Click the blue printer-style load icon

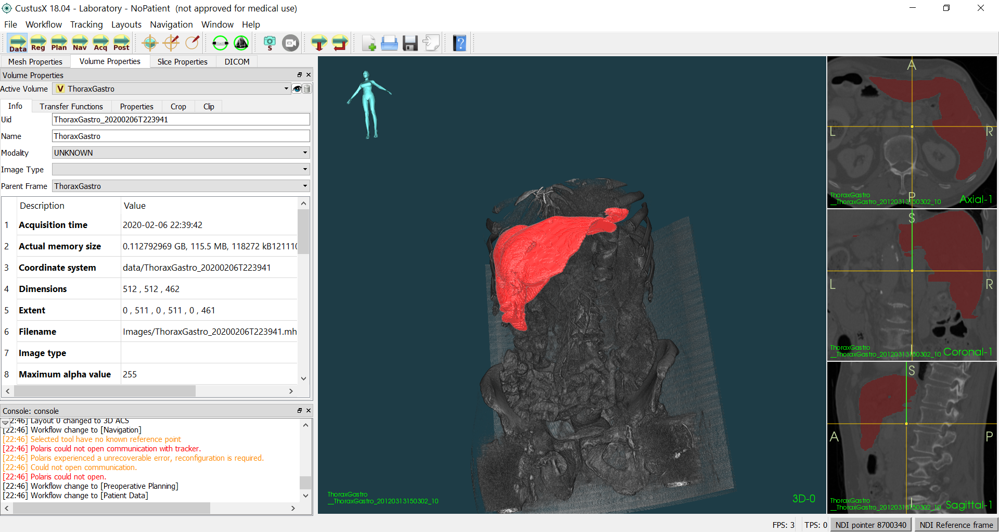pos(389,43)
